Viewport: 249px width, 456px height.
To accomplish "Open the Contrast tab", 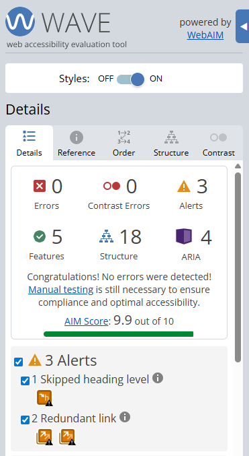I will click(219, 143).
